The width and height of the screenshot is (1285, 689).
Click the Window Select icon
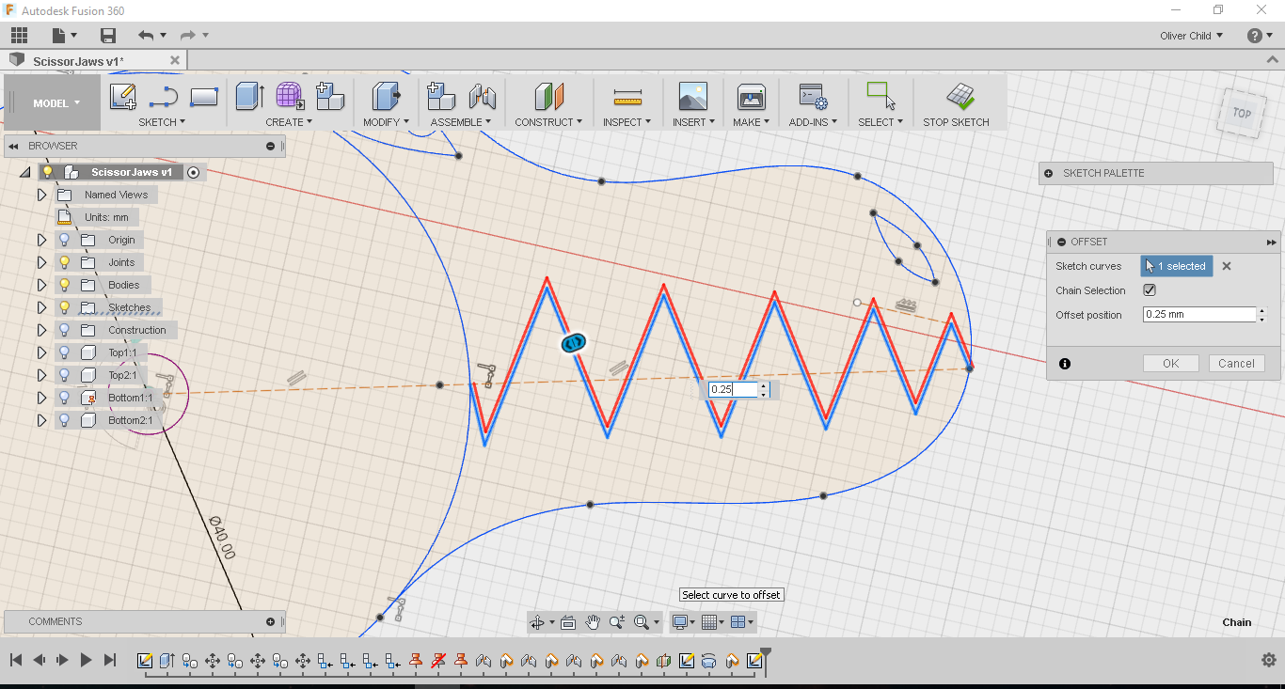pos(880,96)
